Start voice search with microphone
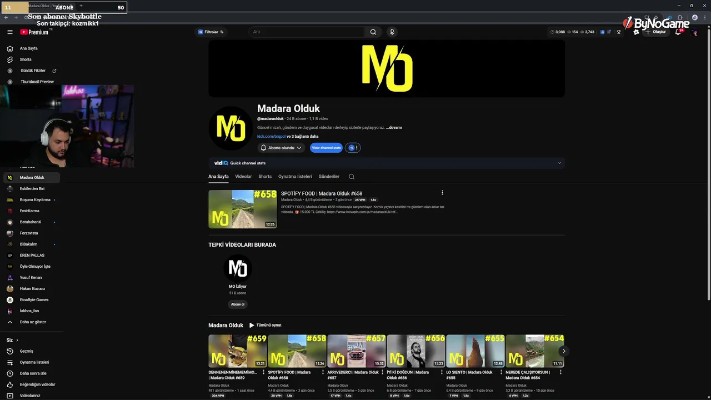The image size is (711, 400). tap(392, 32)
